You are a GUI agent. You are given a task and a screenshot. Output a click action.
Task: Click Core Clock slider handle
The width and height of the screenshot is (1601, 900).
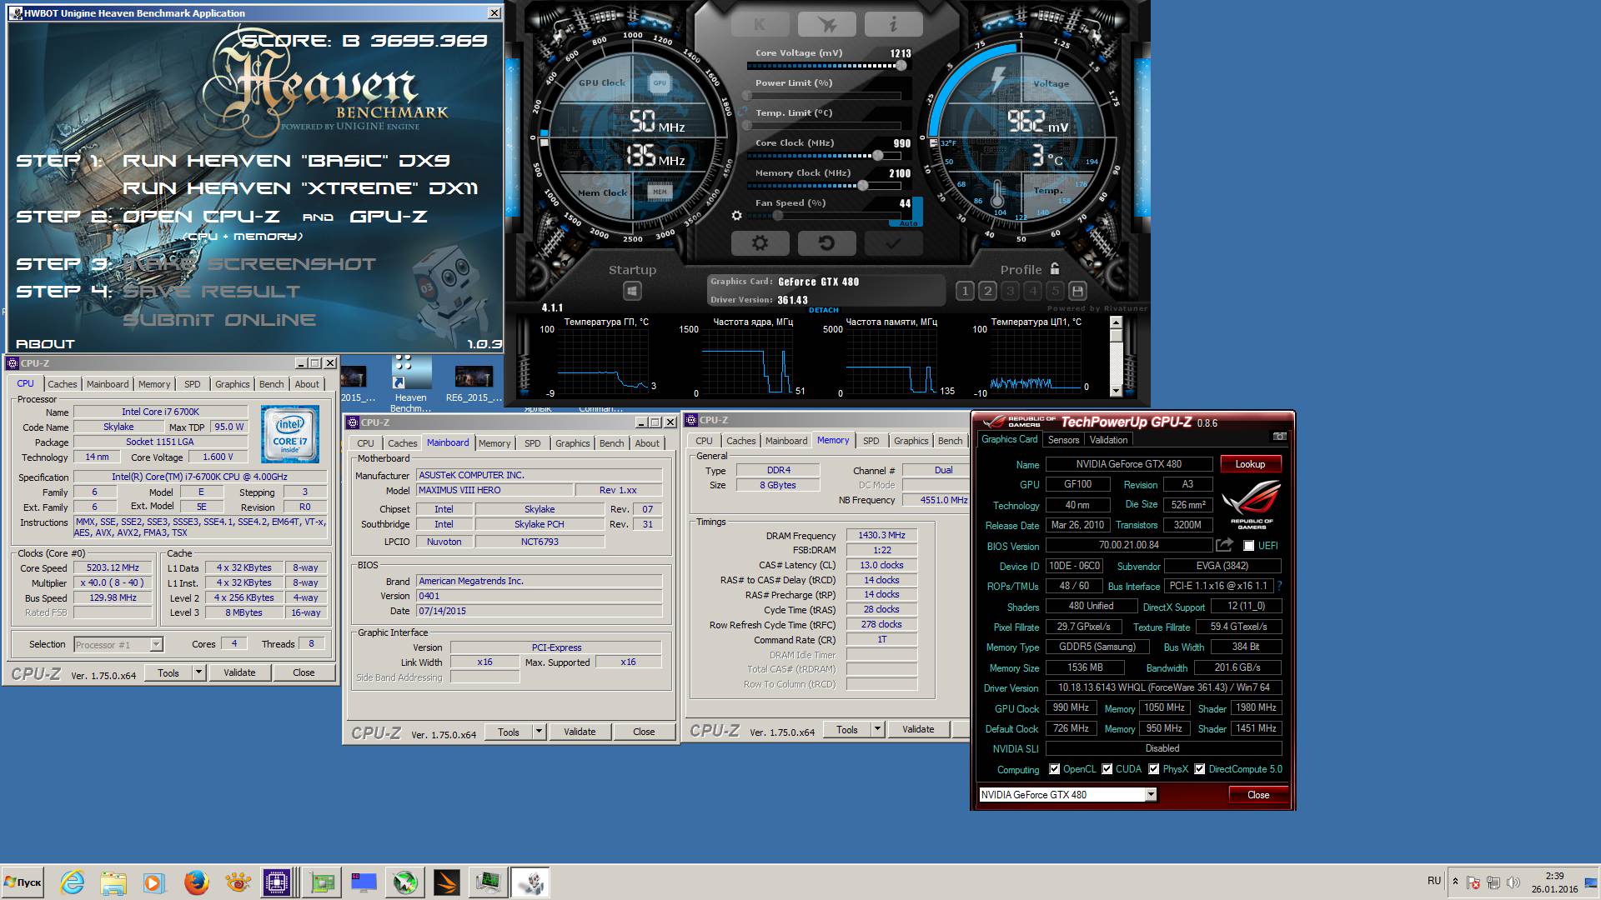pos(877,155)
